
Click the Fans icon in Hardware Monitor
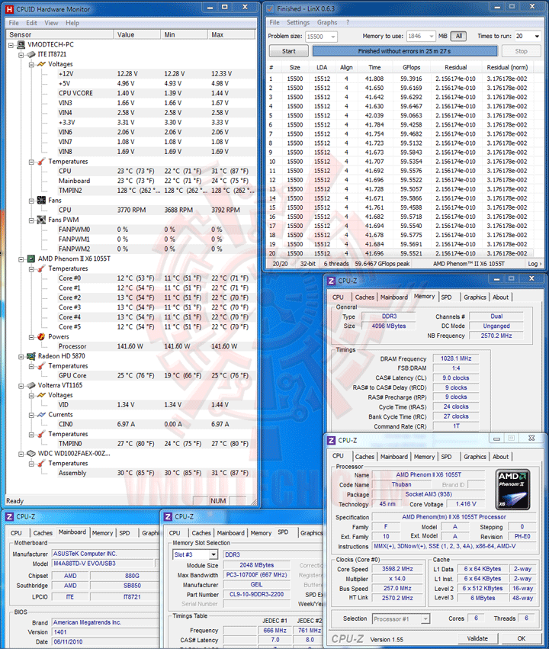(41, 201)
